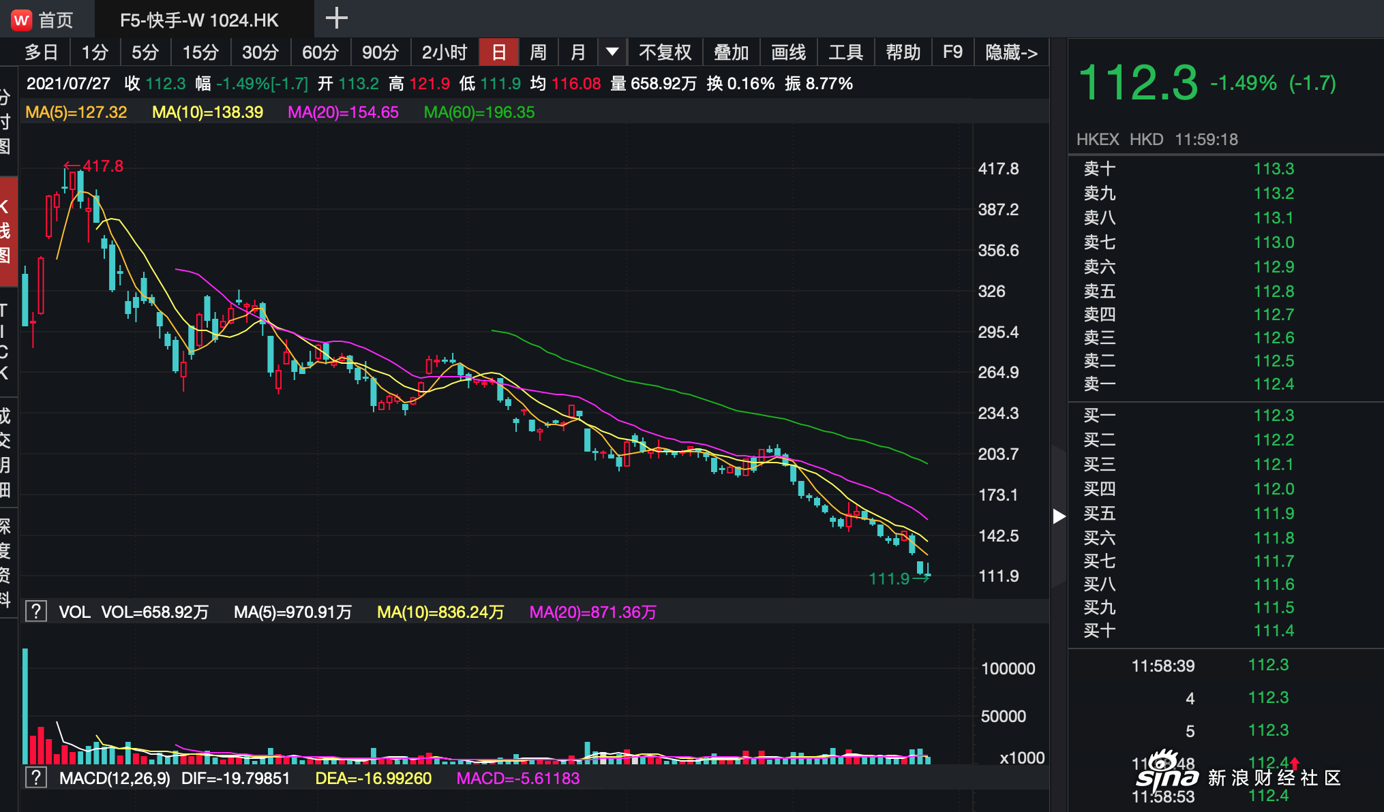Viewport: 1384px width, 812px height.
Task: Click the VOL=658.92万 label
Action: (x=155, y=612)
